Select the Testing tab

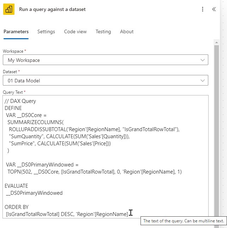(x=103, y=31)
